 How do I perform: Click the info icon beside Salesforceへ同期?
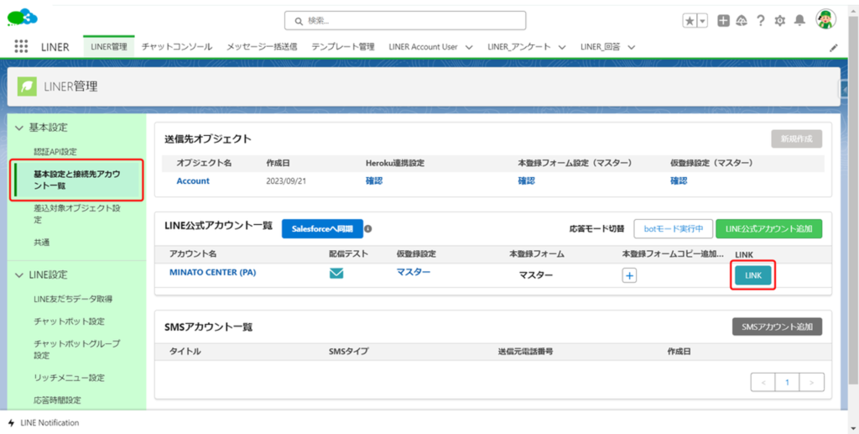[x=368, y=228]
